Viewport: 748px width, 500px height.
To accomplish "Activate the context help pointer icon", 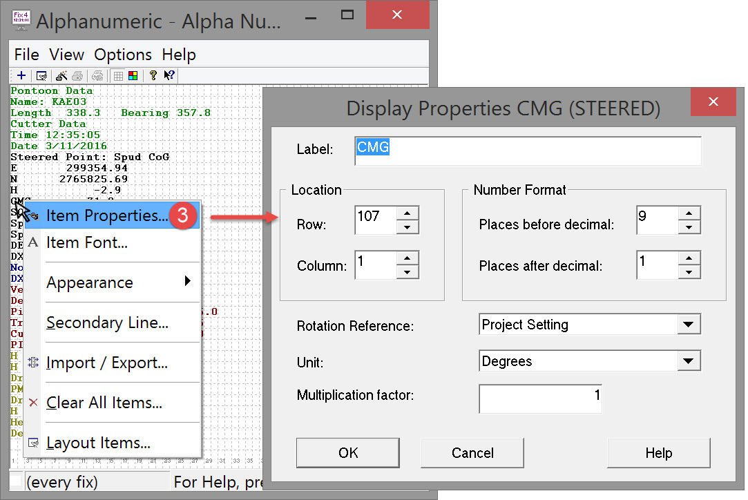I will click(x=169, y=75).
